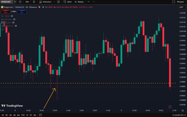Open the Indicators dialog

[45, 2]
